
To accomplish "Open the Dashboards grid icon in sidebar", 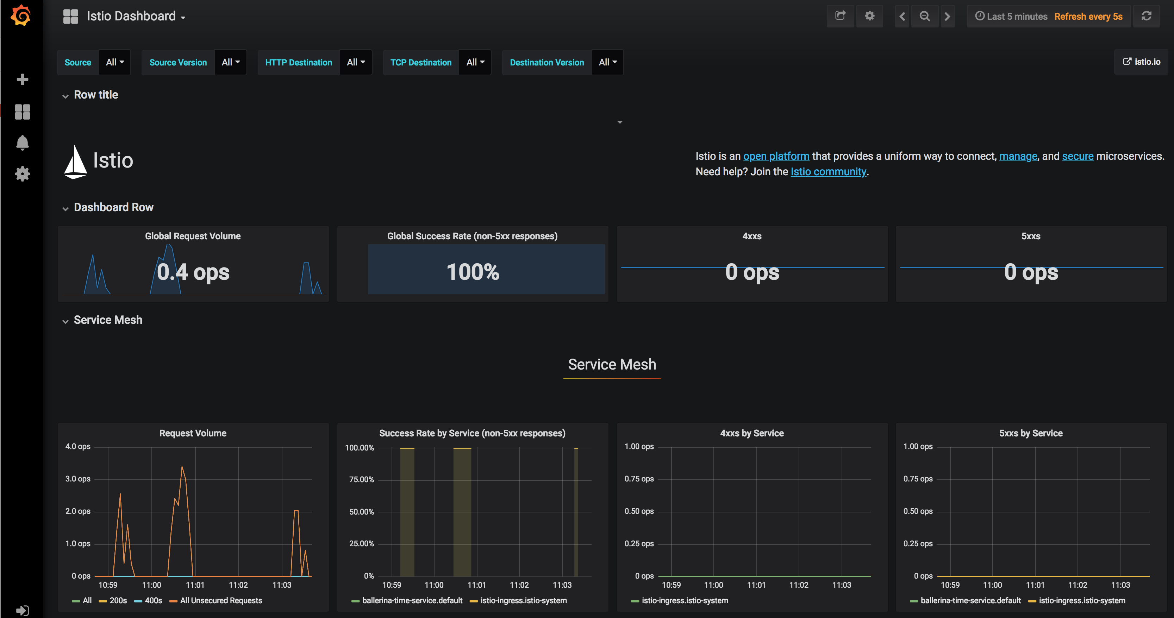I will click(x=22, y=112).
